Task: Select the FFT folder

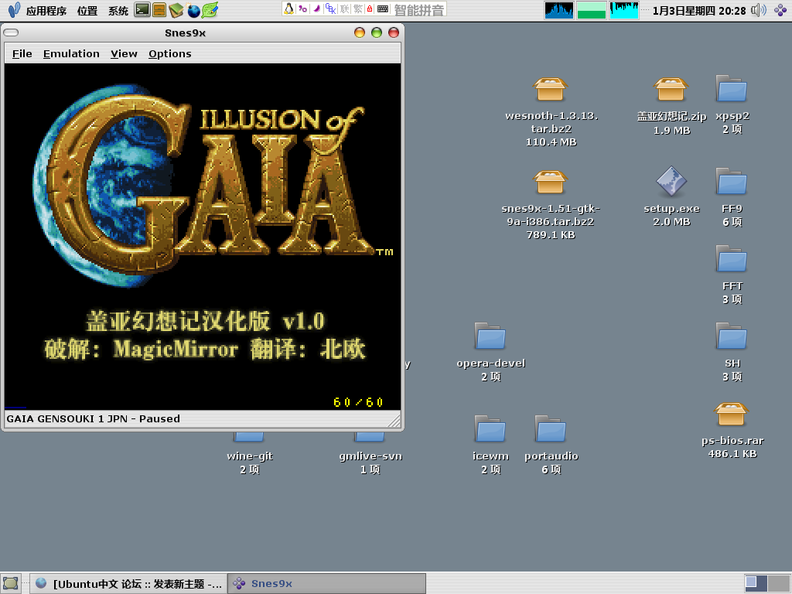Action: (x=732, y=258)
